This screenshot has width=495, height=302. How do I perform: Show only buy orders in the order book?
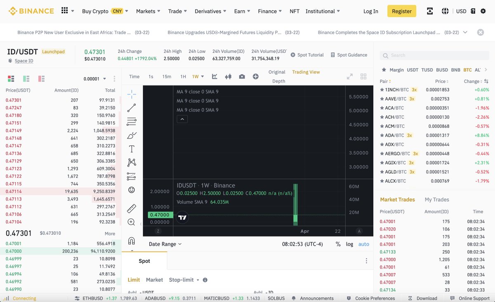25,78
